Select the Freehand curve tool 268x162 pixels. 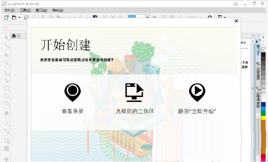[x=7, y=73]
